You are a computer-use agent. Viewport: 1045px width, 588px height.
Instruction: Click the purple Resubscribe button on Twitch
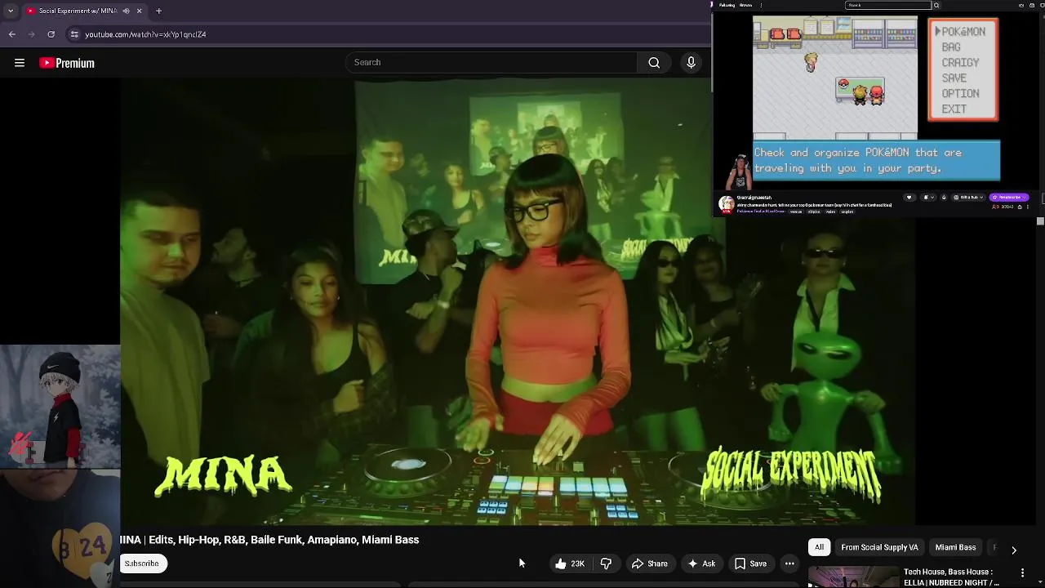click(1009, 197)
